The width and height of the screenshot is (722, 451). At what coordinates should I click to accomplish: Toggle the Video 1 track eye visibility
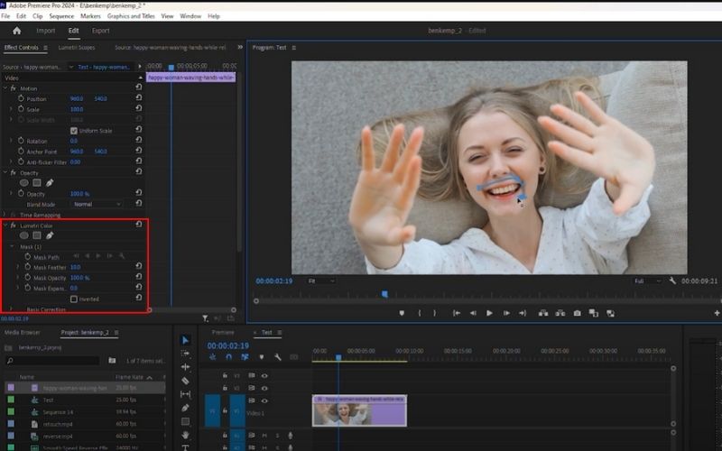(x=264, y=400)
